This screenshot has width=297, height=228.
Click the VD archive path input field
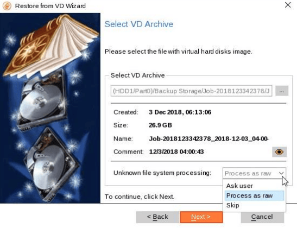[x=191, y=91]
